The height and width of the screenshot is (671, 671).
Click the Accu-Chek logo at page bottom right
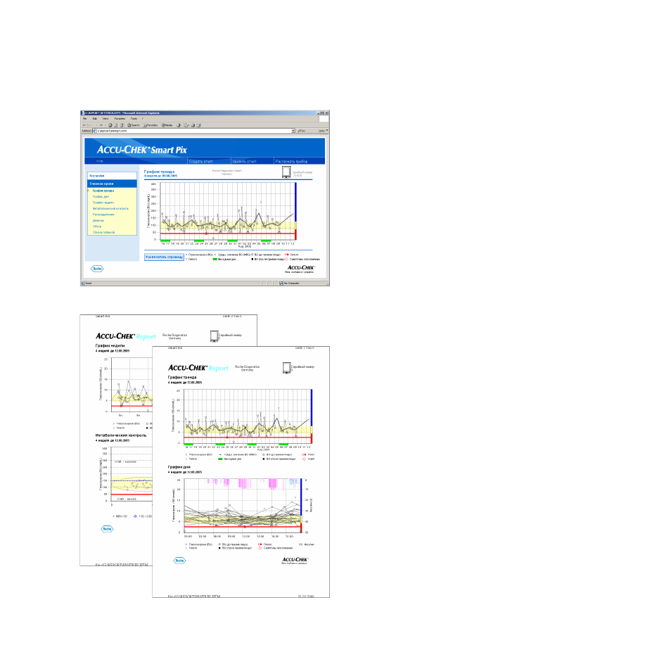301,269
